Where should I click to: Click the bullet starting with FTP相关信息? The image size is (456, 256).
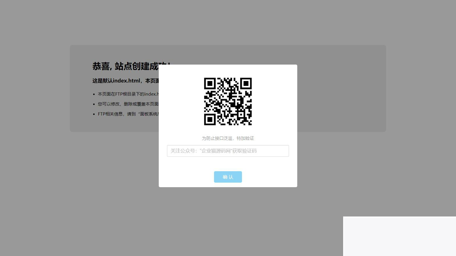click(128, 114)
